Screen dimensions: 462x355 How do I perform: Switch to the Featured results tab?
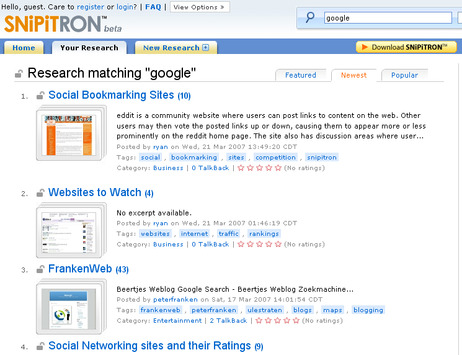point(301,75)
